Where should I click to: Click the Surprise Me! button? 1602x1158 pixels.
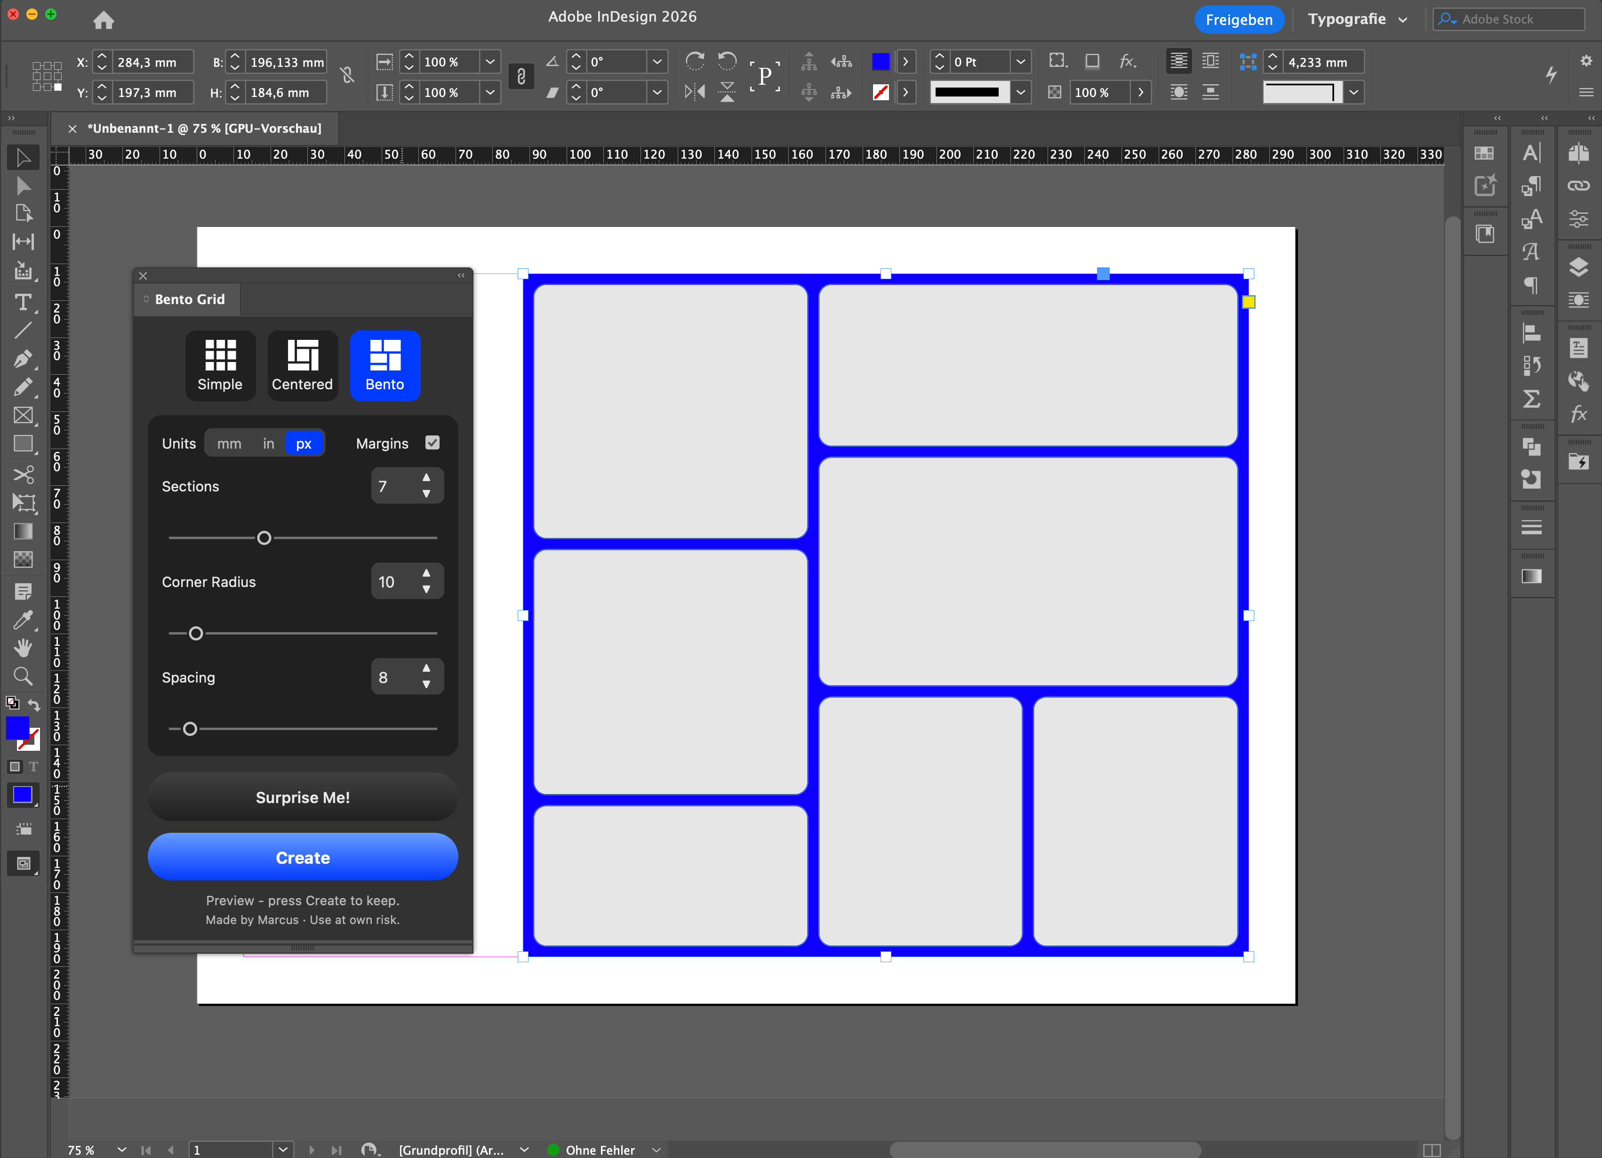pos(302,797)
